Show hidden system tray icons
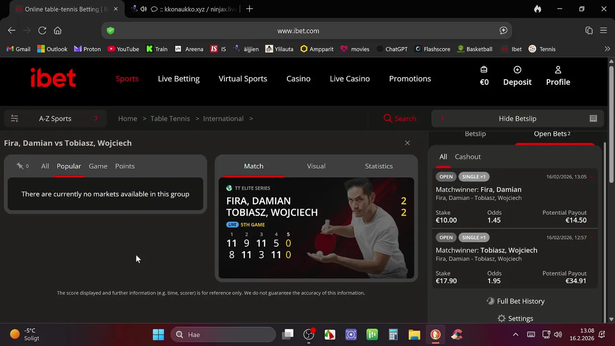Screen dimensions: 615x346 (x=516, y=334)
